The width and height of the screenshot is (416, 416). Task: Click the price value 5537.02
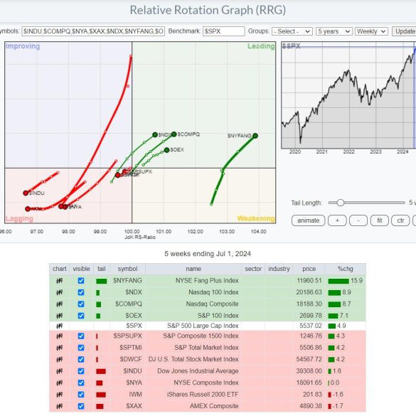(311, 326)
